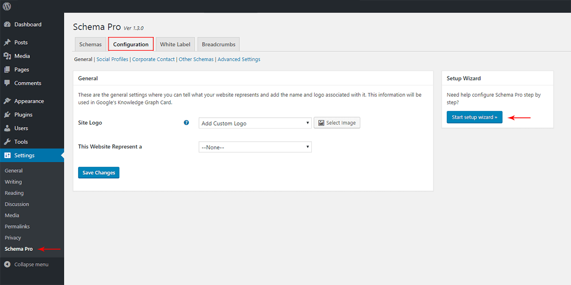The image size is (571, 285).
Task: Start the setup wizard
Action: 474,117
